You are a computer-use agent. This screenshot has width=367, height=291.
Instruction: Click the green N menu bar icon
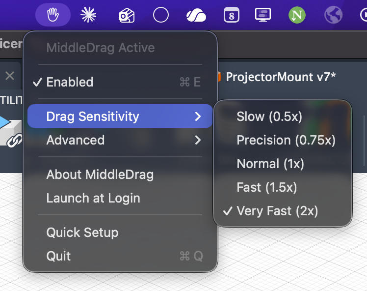point(297,15)
